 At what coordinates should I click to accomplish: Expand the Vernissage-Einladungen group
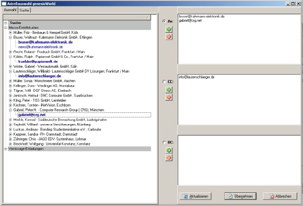point(6,149)
